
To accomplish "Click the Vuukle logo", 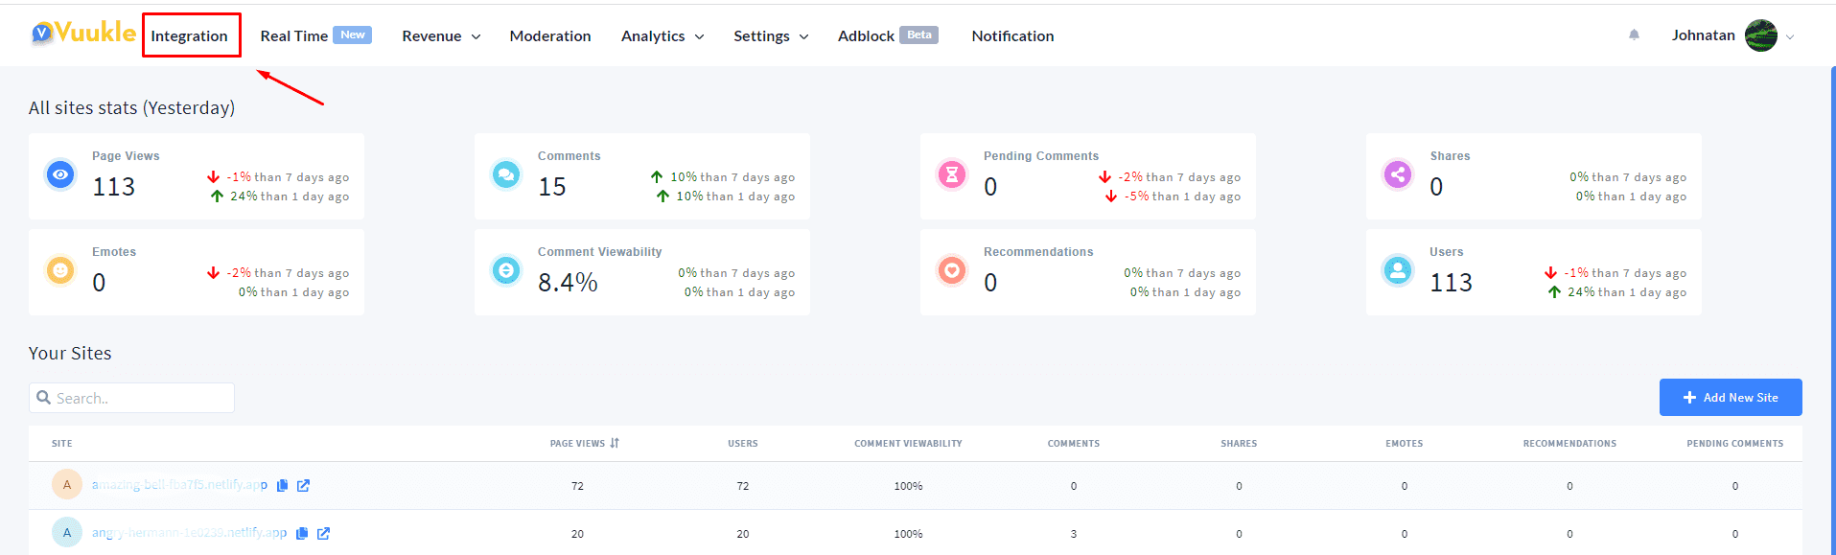I will tap(83, 34).
